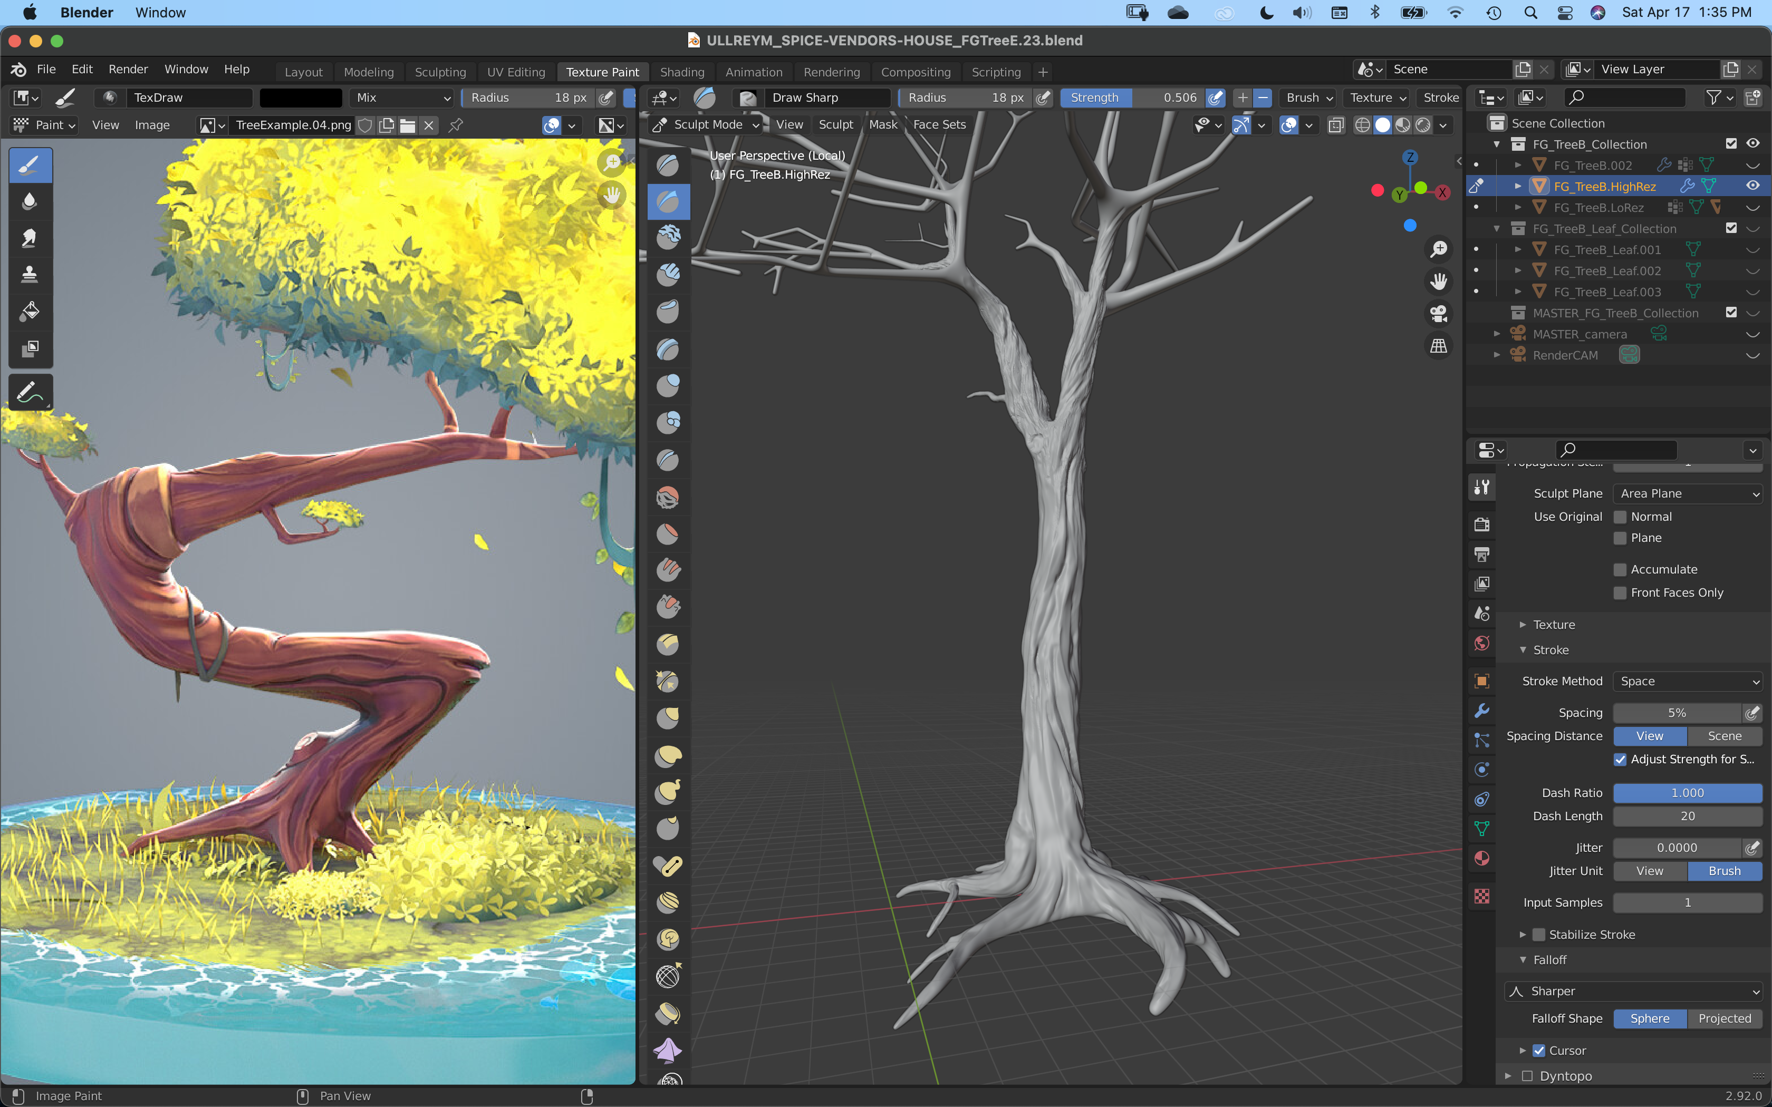Switch to the Sculpting workspace tab
This screenshot has width=1772, height=1107.
(440, 72)
